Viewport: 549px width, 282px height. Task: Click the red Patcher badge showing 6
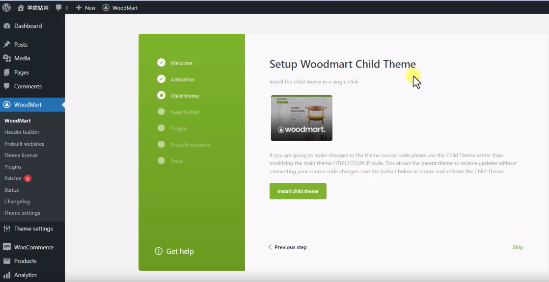pos(27,179)
